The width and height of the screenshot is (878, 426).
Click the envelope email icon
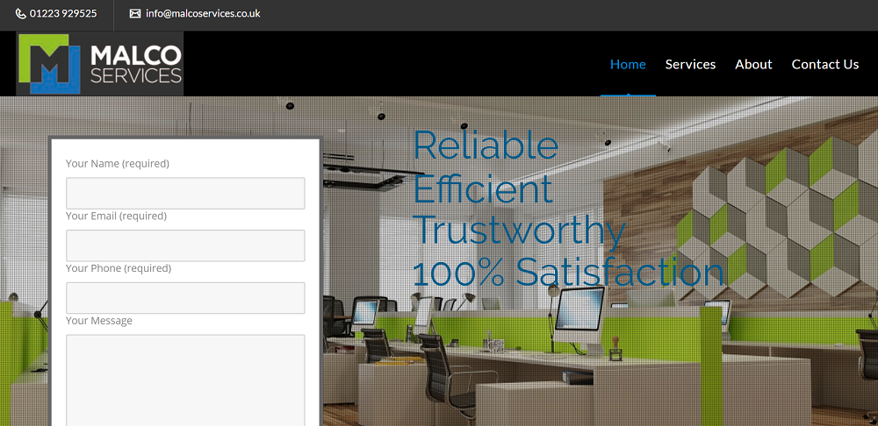[135, 13]
